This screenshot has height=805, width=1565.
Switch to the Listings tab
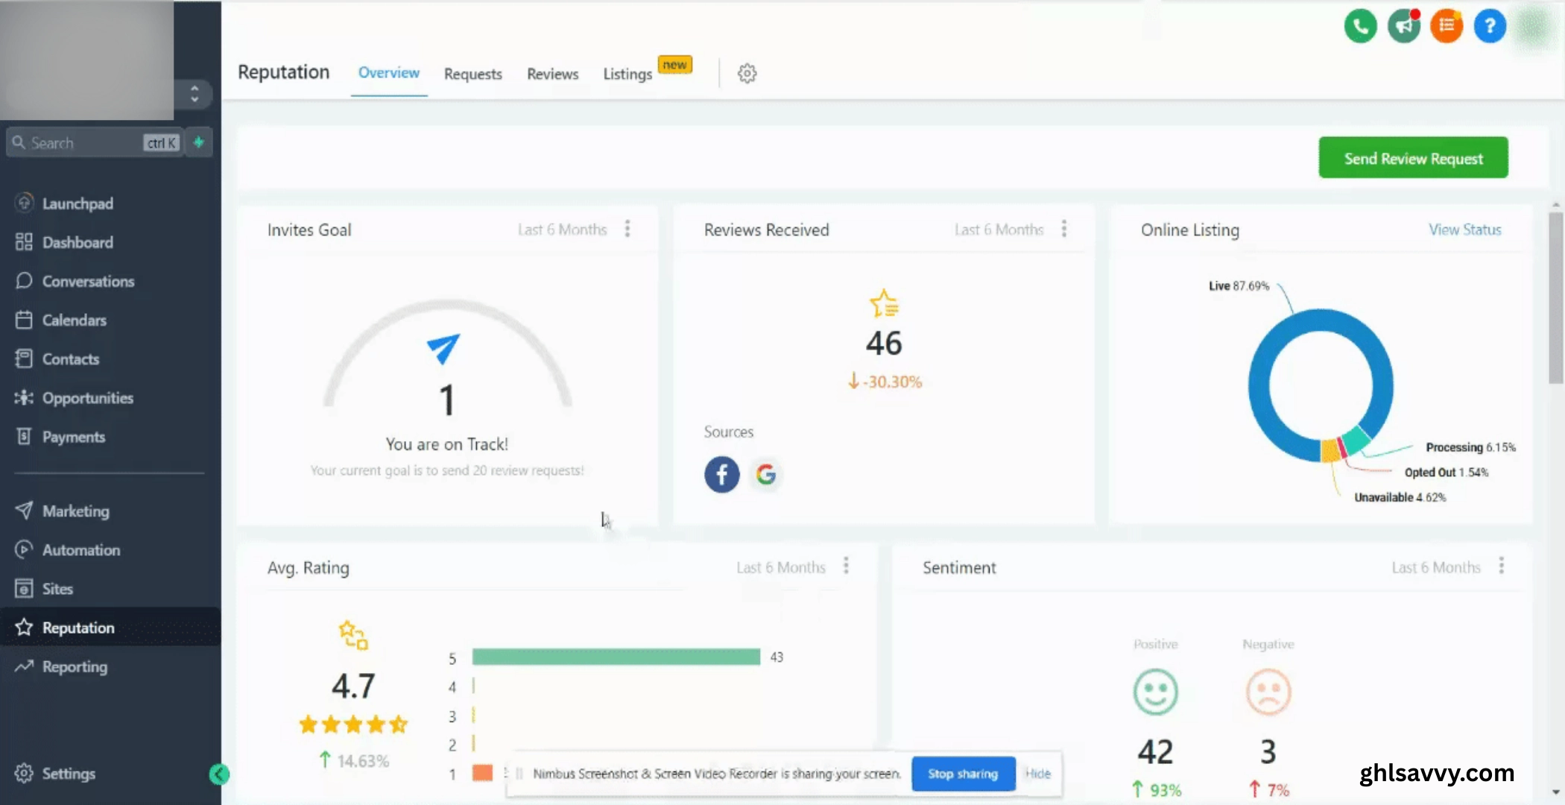pyautogui.click(x=627, y=74)
